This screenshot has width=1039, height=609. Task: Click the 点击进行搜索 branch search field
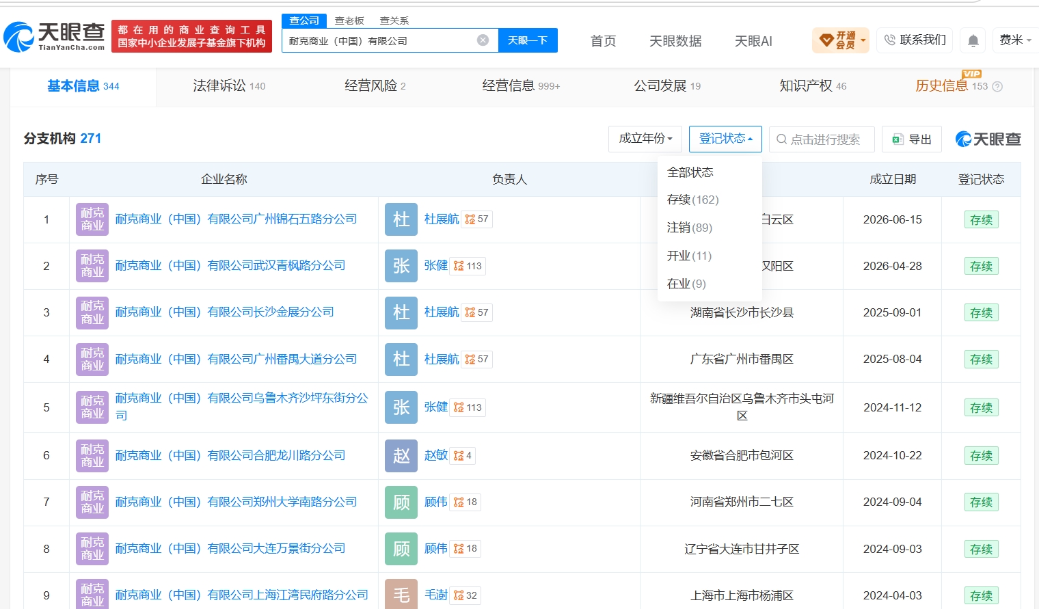click(x=822, y=139)
